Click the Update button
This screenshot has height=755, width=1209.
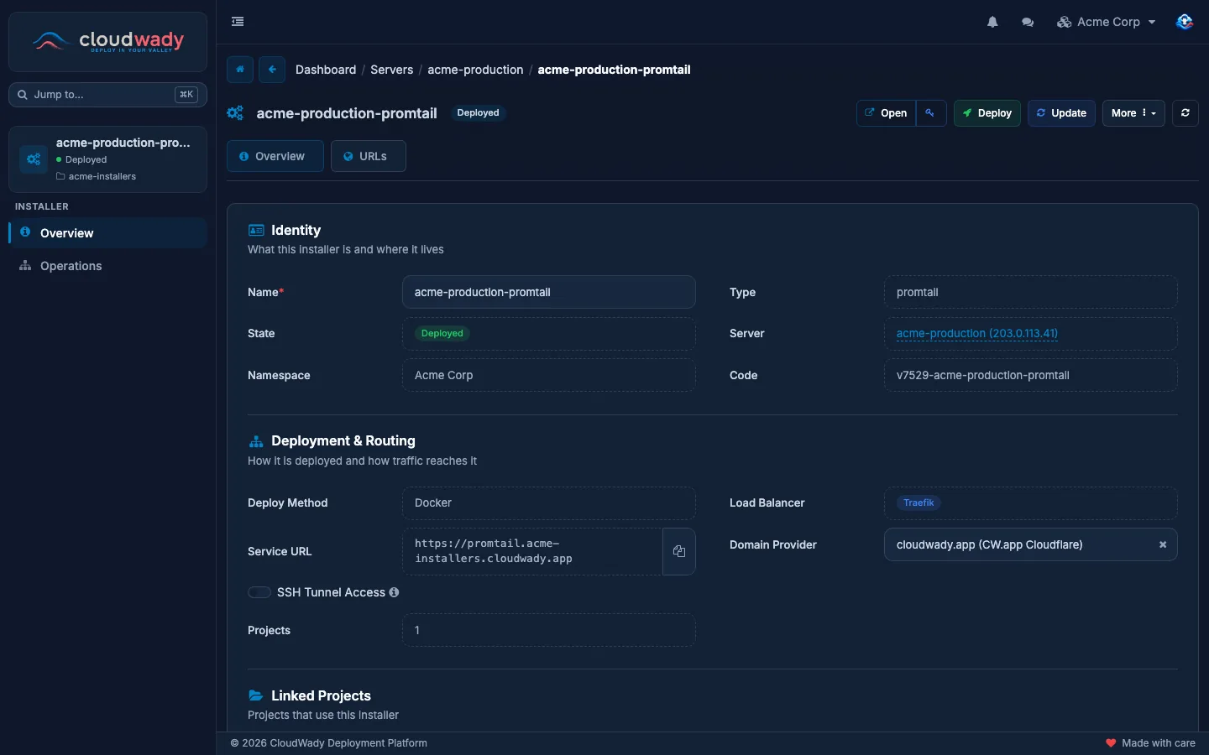1061,113
